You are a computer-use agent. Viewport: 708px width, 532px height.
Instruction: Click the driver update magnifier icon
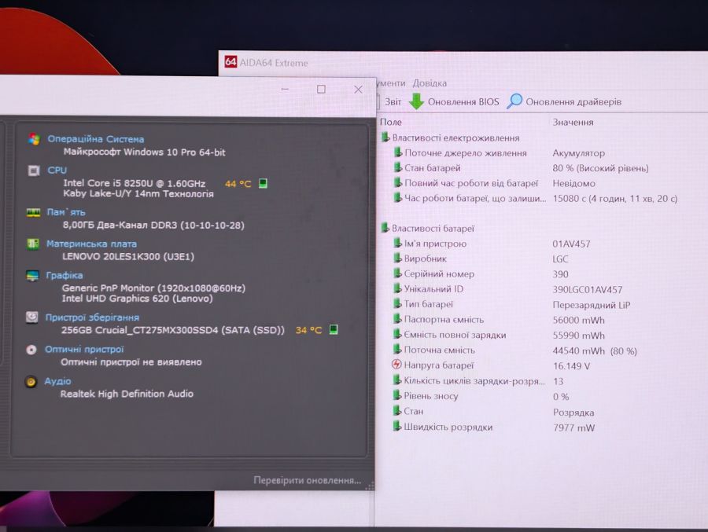pos(514,101)
